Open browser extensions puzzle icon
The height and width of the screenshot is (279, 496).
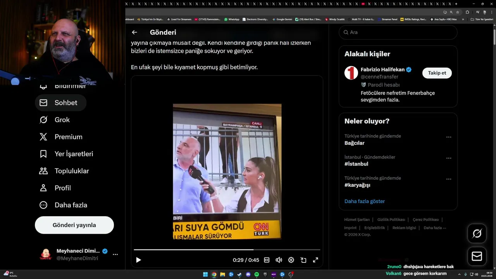[x=467, y=12]
